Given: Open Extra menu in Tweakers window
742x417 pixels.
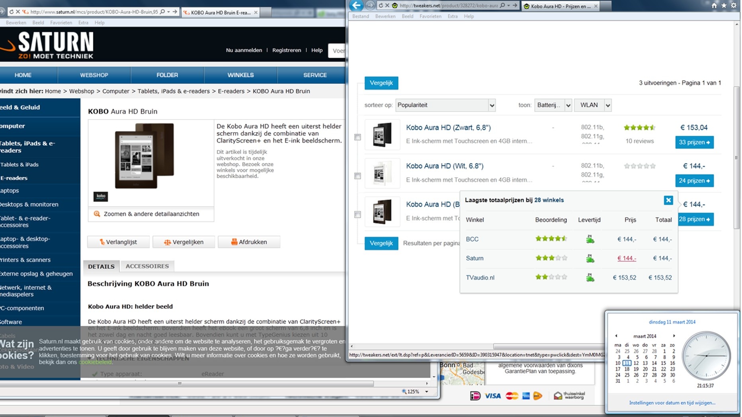Looking at the screenshot, I should [x=453, y=16].
